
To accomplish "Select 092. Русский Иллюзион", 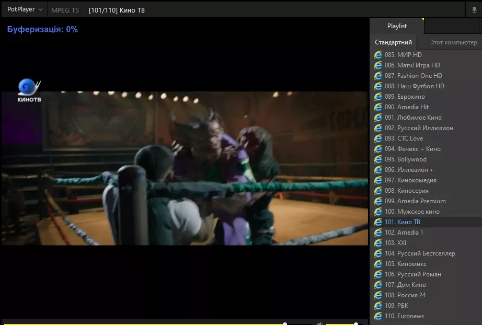I will tap(426, 128).
